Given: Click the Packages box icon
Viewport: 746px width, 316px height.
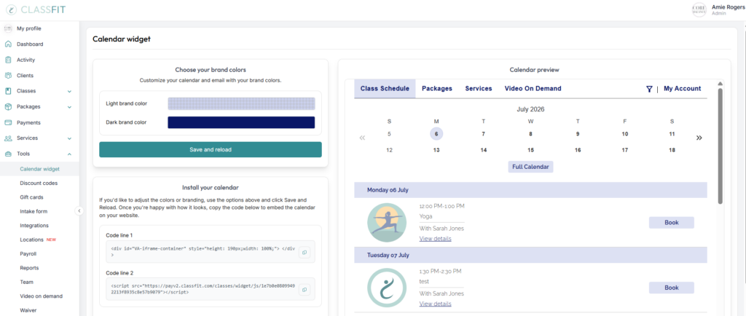Looking at the screenshot, I should tap(8, 106).
